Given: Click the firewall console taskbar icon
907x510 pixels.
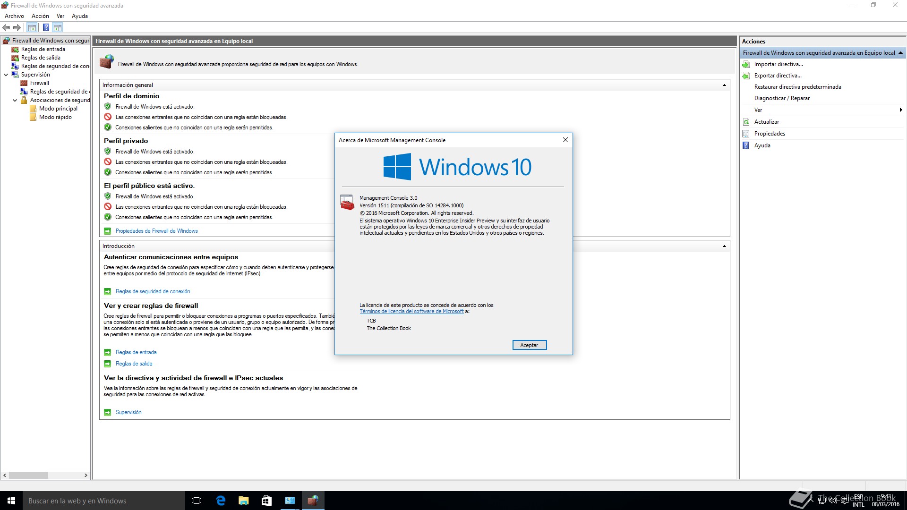Looking at the screenshot, I should click(313, 501).
